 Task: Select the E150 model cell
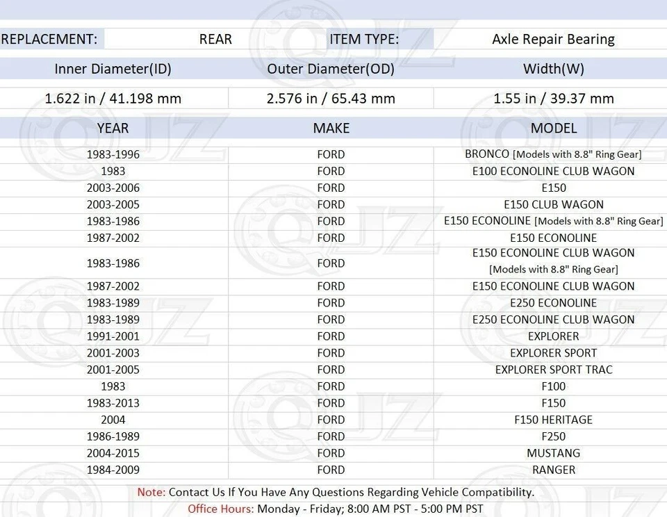click(554, 188)
